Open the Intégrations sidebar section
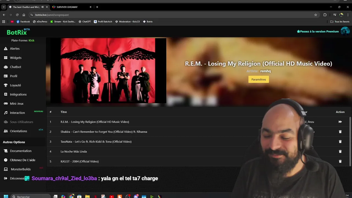Screen dimensions: 352x198 click(x=18, y=94)
